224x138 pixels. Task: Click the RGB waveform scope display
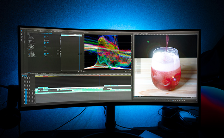click(x=108, y=52)
